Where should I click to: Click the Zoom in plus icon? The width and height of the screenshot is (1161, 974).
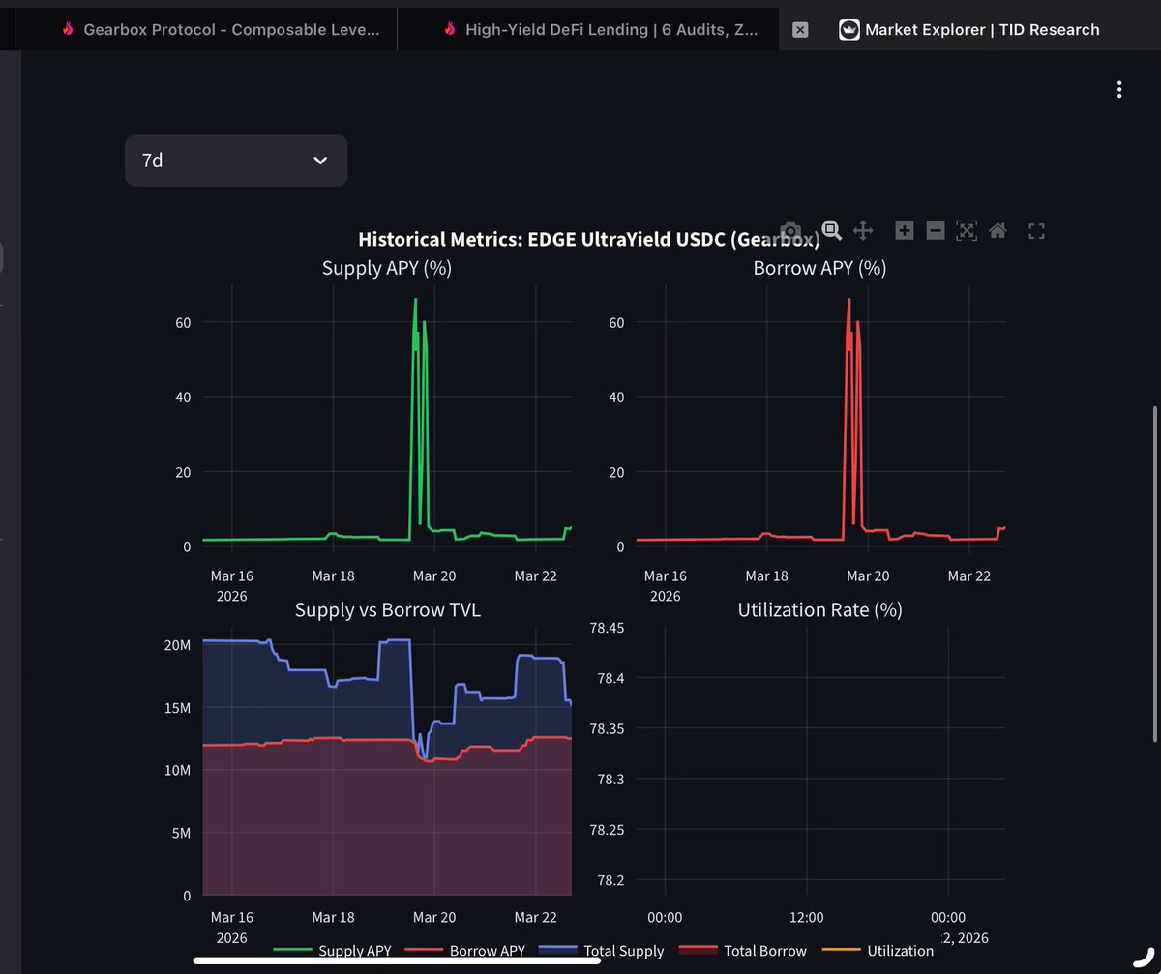pyautogui.click(x=905, y=230)
